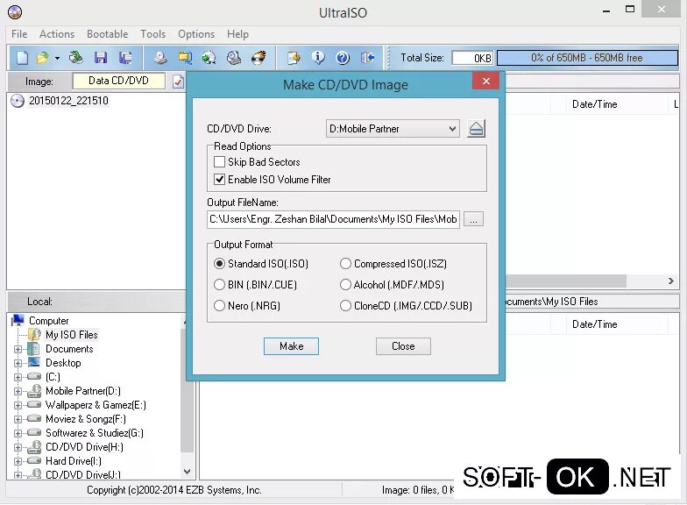Open the Bootable menu
This screenshot has width=687, height=505.
(107, 34)
